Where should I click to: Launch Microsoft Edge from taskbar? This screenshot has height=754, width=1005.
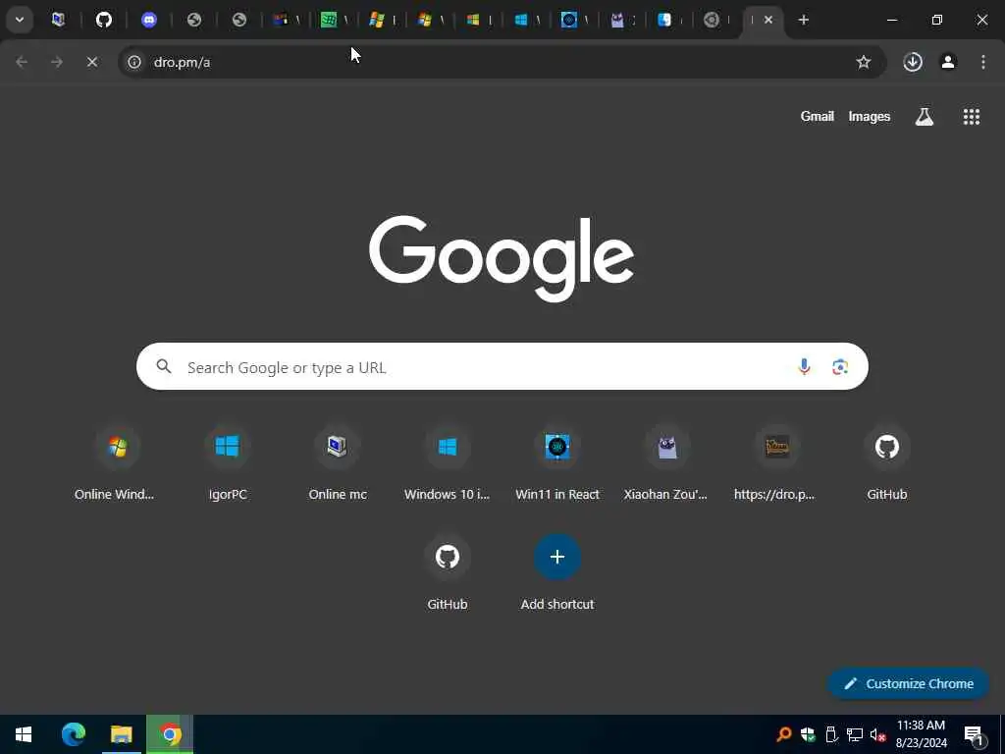click(73, 734)
